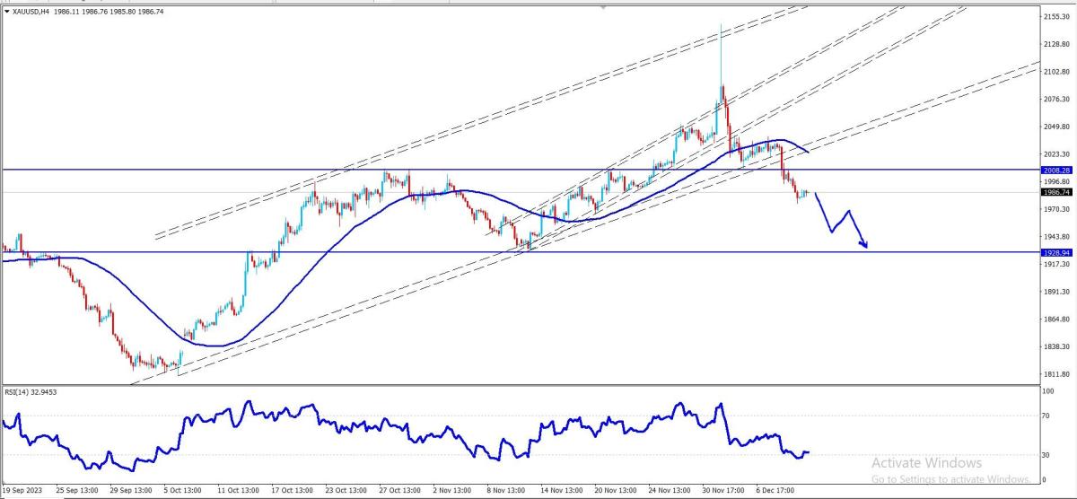Click the 11 Oct 13:00 time label
The width and height of the screenshot is (1077, 499).
point(239,492)
